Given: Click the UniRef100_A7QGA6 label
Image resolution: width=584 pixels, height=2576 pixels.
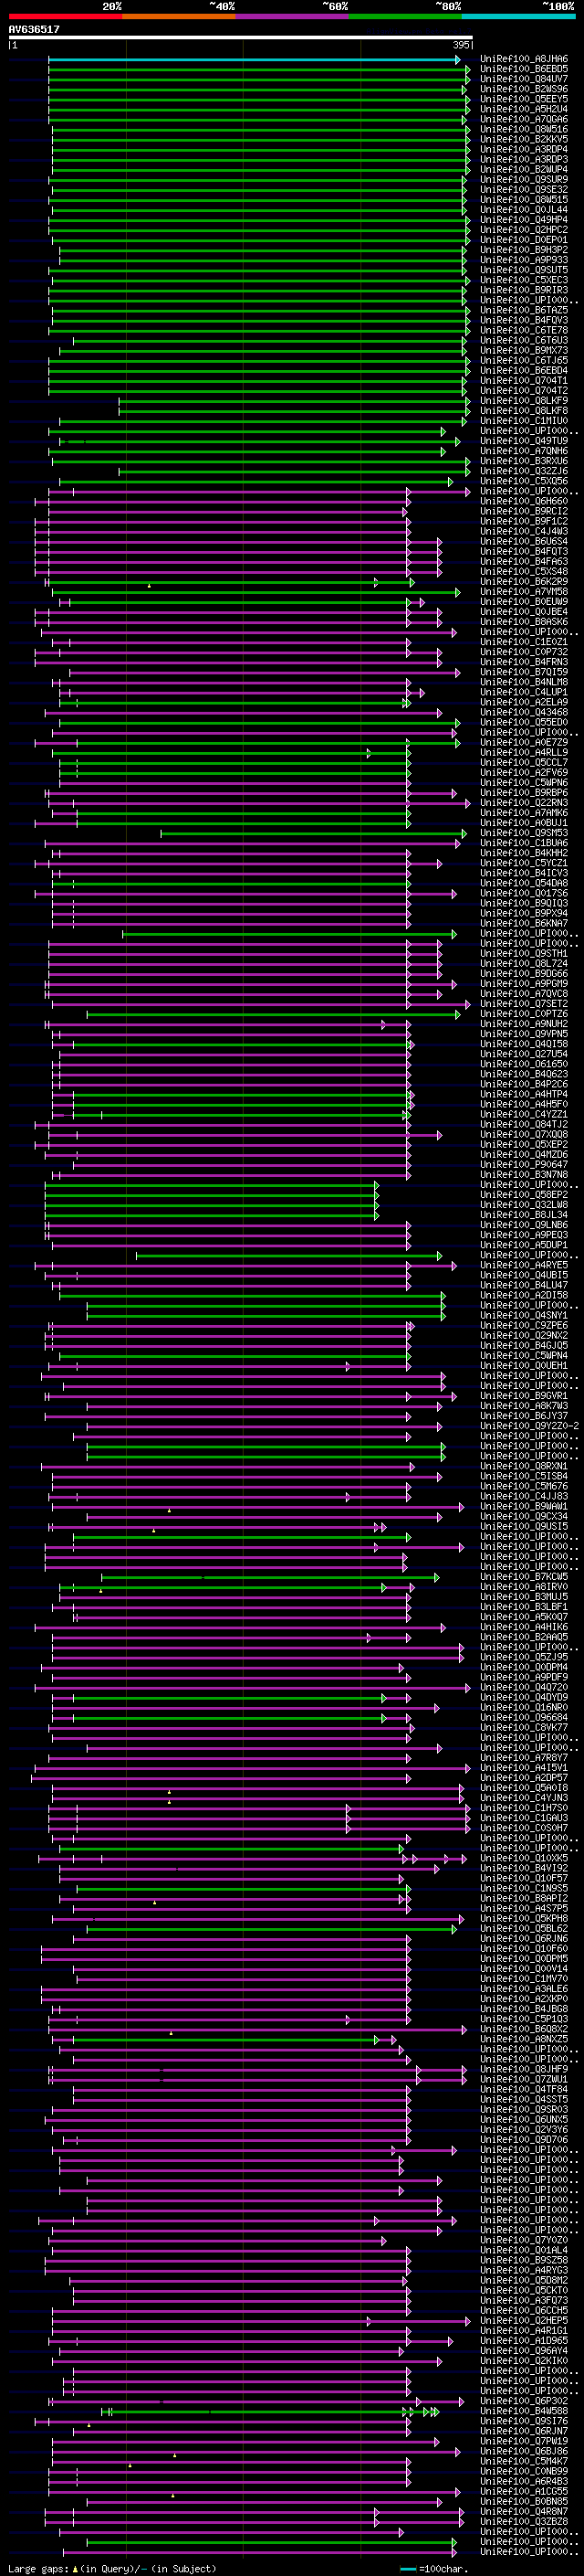Looking at the screenshot, I should click(524, 119).
